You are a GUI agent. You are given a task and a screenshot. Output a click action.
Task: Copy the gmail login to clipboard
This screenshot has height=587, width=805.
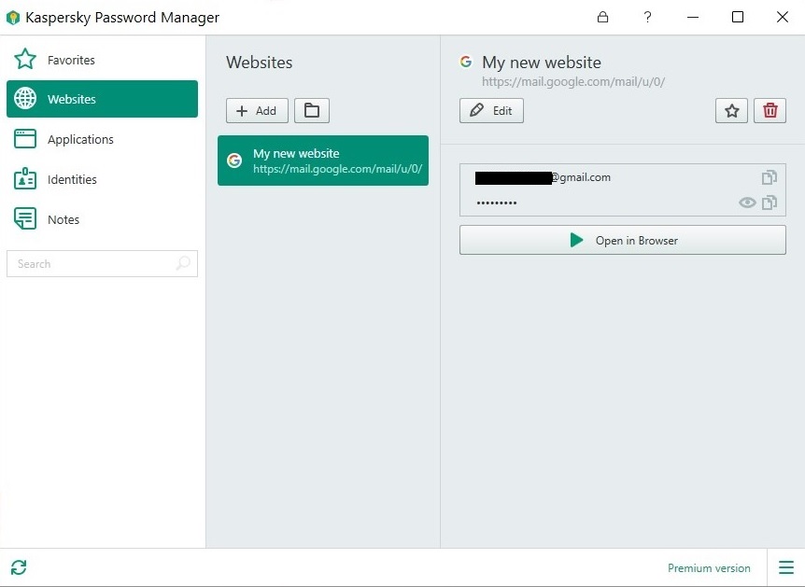coord(770,177)
